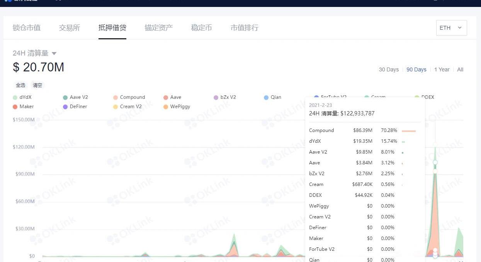The width and height of the screenshot is (481, 262).
Task: Toggle Qian legend marker
Action: [266, 98]
